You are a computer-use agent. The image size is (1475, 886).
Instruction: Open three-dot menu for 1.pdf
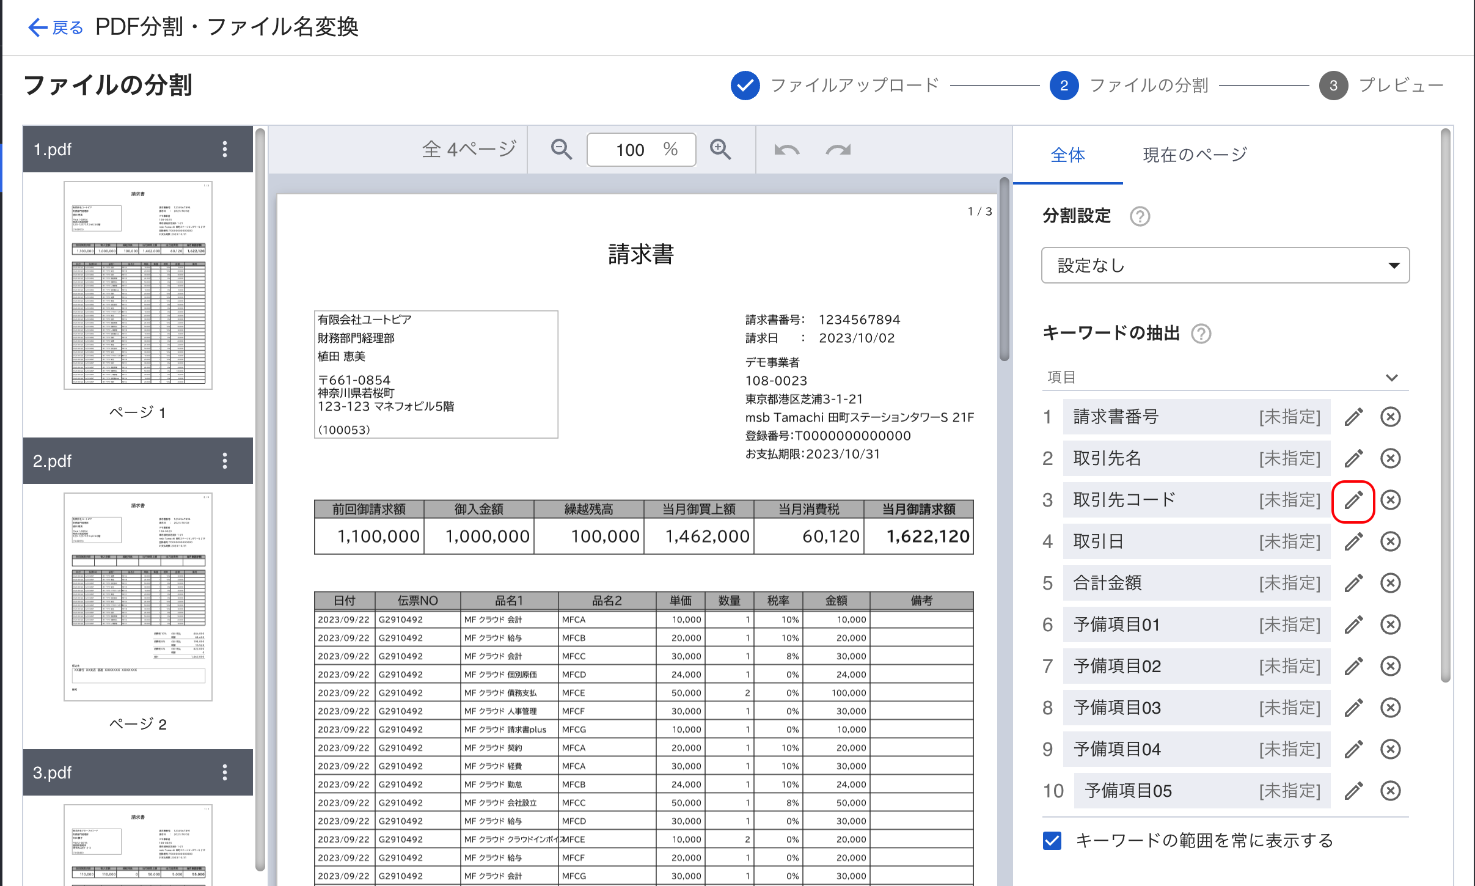(x=225, y=149)
